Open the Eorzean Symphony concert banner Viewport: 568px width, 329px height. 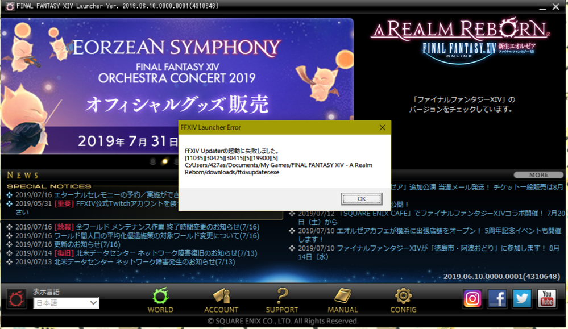177,86
